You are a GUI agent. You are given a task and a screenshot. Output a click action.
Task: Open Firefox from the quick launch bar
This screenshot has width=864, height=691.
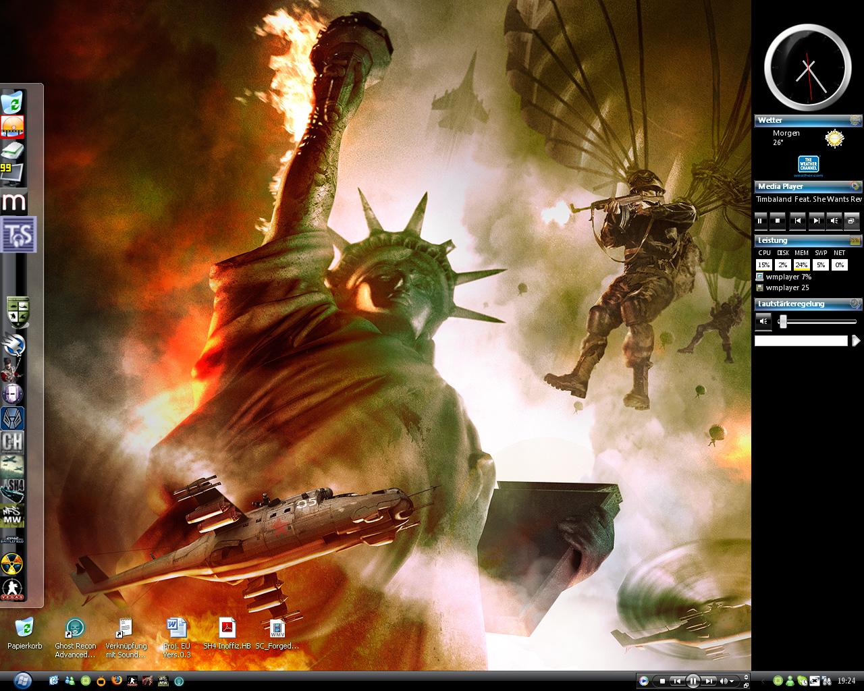117,680
